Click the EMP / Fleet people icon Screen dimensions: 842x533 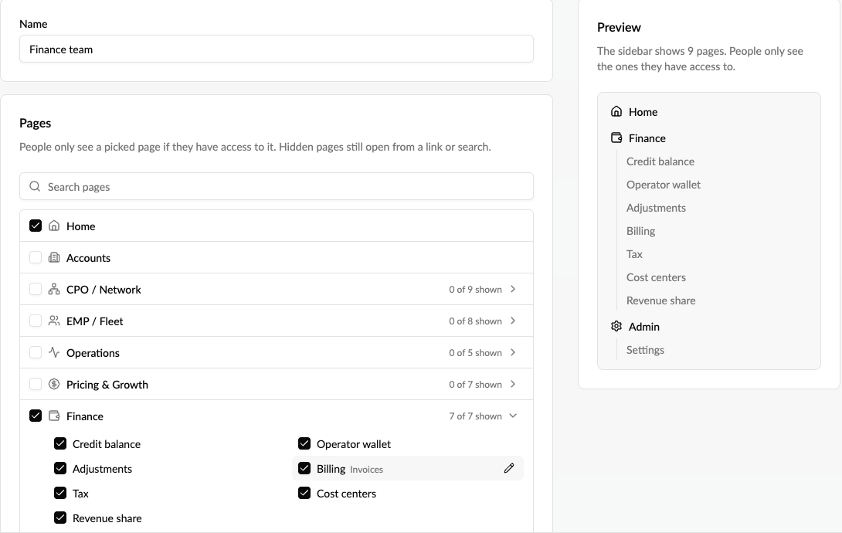(54, 321)
